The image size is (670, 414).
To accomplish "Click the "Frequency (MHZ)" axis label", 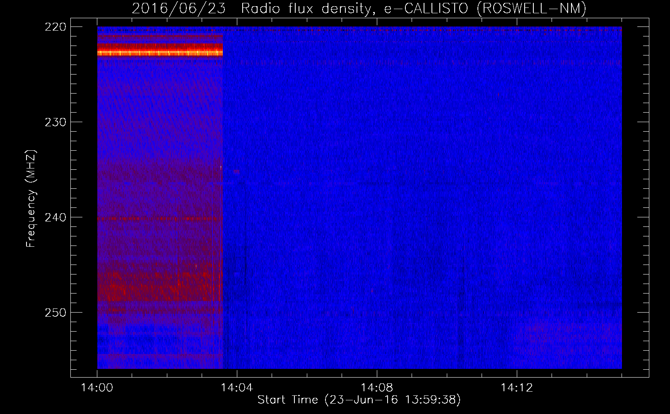I will [31, 199].
